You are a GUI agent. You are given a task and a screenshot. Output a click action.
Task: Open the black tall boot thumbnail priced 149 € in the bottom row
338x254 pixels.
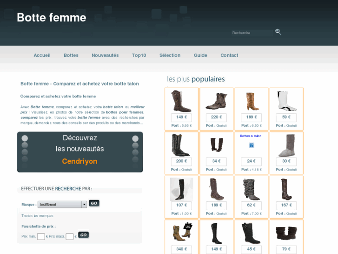coord(217,233)
